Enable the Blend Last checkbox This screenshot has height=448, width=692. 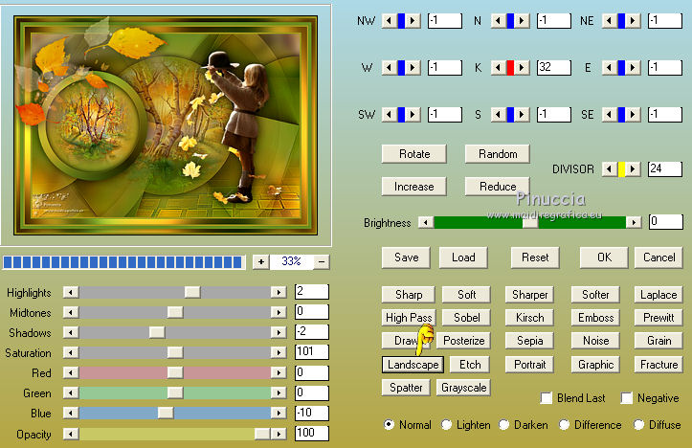(x=547, y=397)
